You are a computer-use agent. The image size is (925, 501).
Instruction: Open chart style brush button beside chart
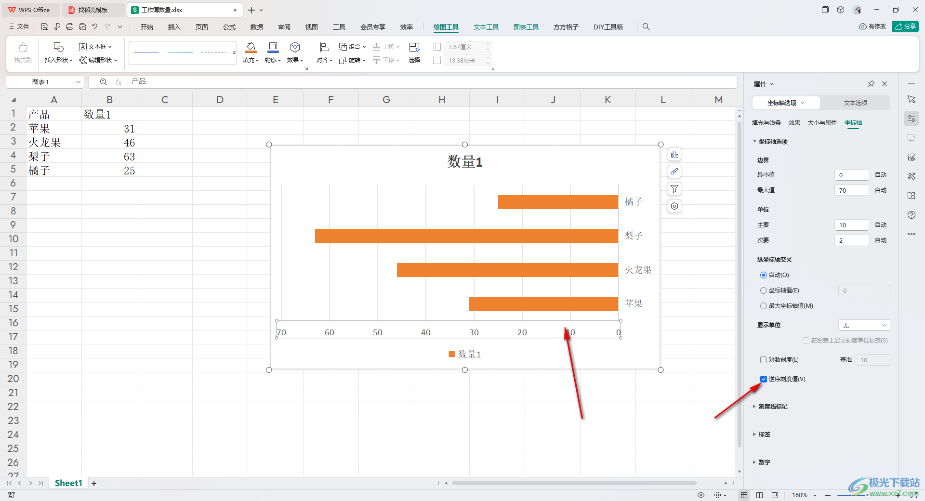click(674, 171)
